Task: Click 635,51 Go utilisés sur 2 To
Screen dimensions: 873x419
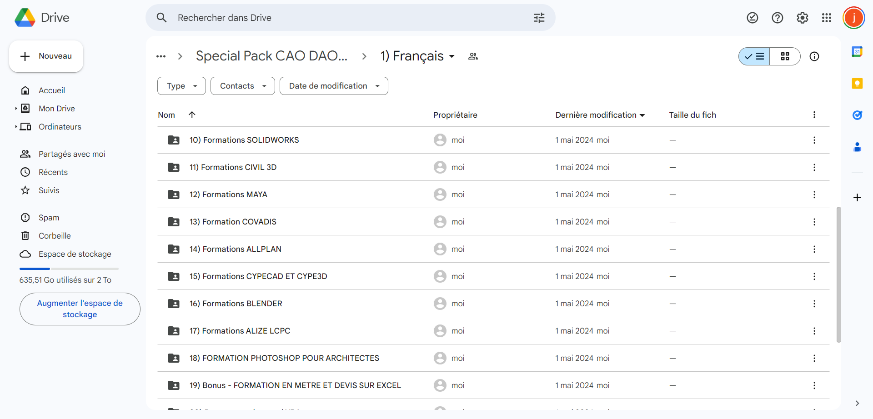Action: point(65,280)
